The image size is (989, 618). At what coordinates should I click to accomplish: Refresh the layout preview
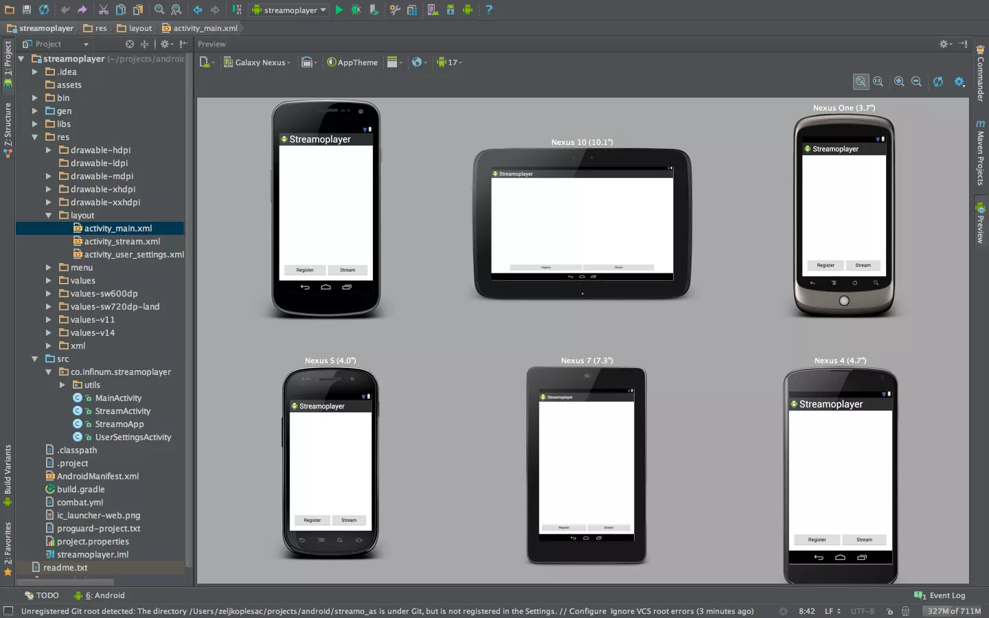(938, 82)
